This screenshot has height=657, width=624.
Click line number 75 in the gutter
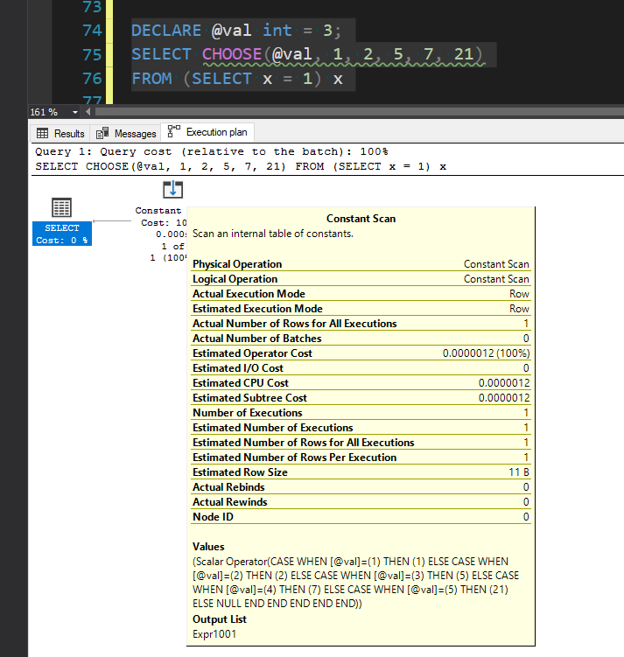click(x=92, y=55)
